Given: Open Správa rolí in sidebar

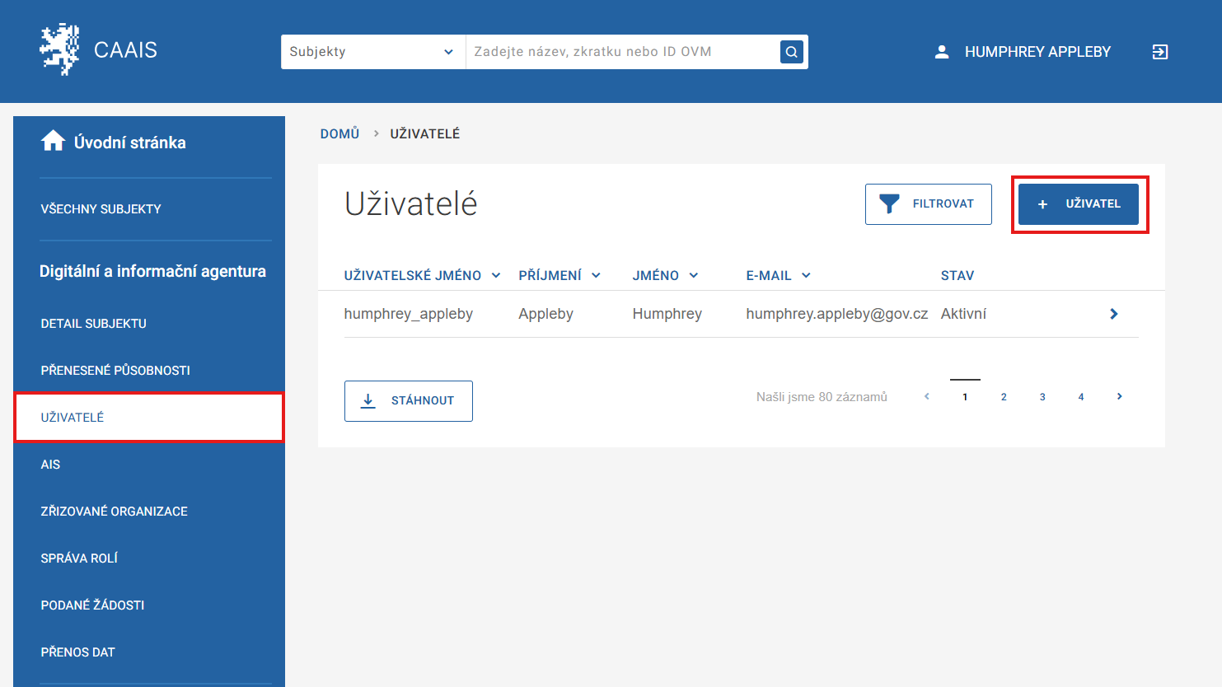Looking at the screenshot, I should [x=79, y=558].
